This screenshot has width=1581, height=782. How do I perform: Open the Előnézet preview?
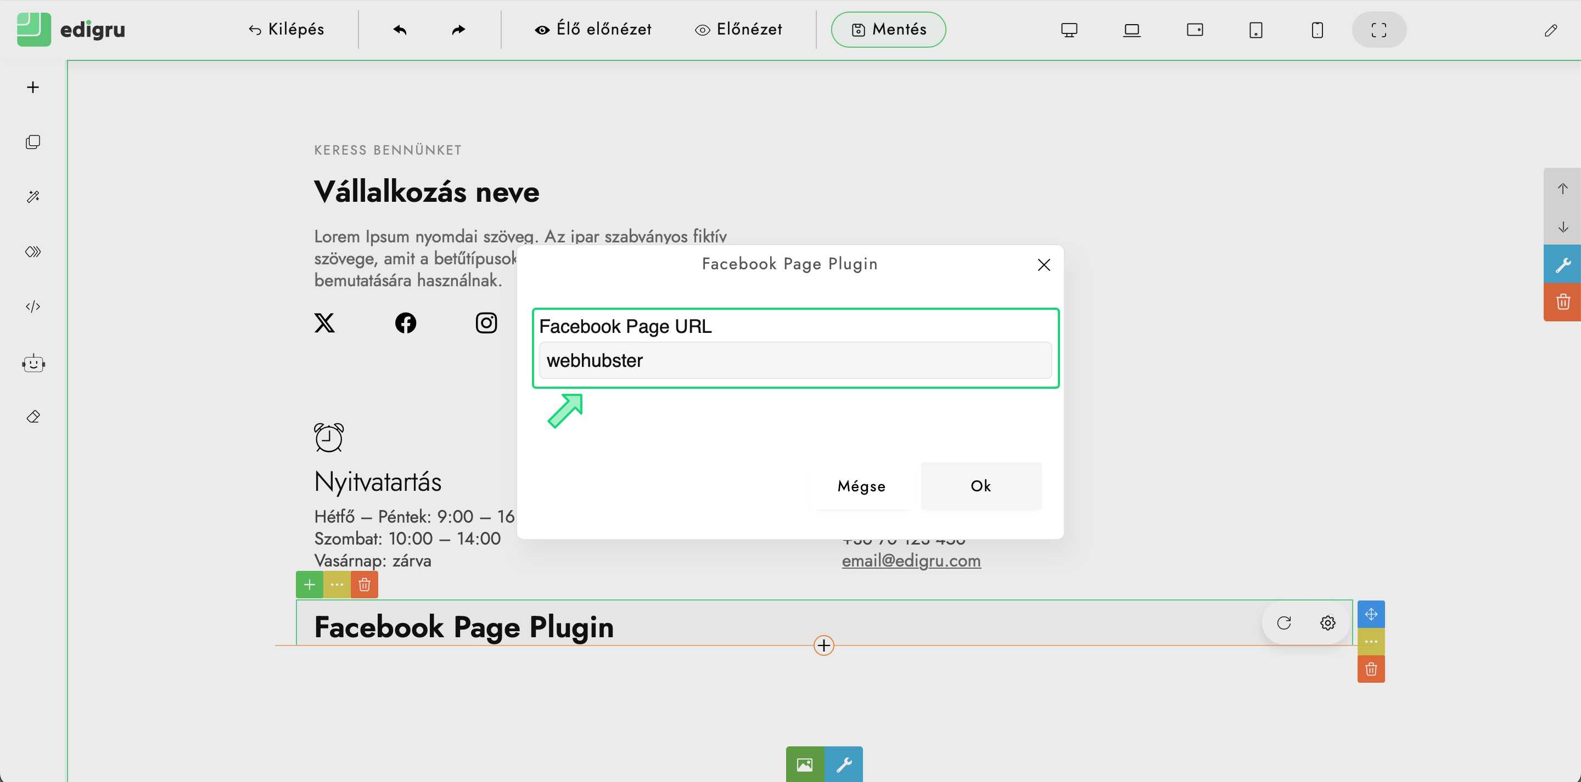pos(738,30)
